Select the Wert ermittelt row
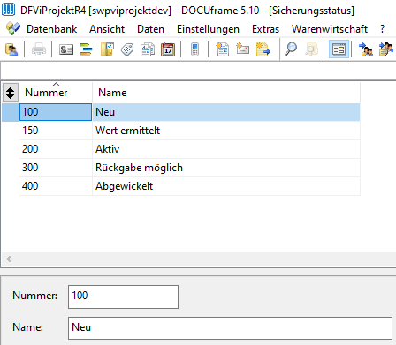Image resolution: width=396 pixels, height=345 pixels. click(226, 131)
